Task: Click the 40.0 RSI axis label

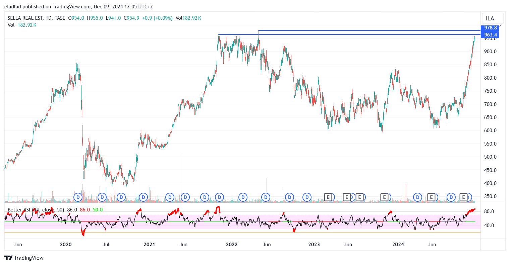Action: point(489,226)
